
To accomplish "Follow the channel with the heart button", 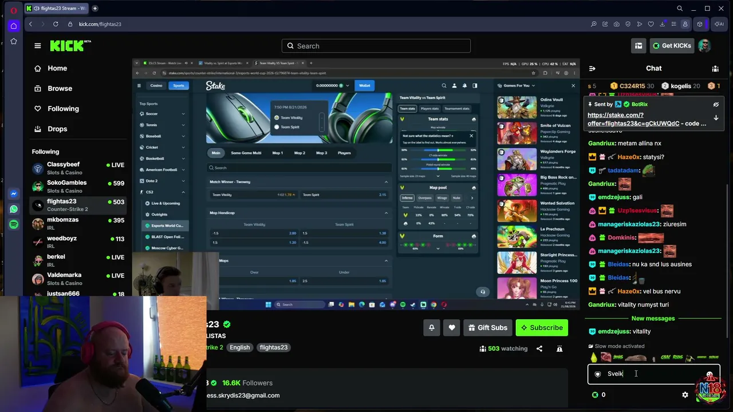I will (452, 327).
